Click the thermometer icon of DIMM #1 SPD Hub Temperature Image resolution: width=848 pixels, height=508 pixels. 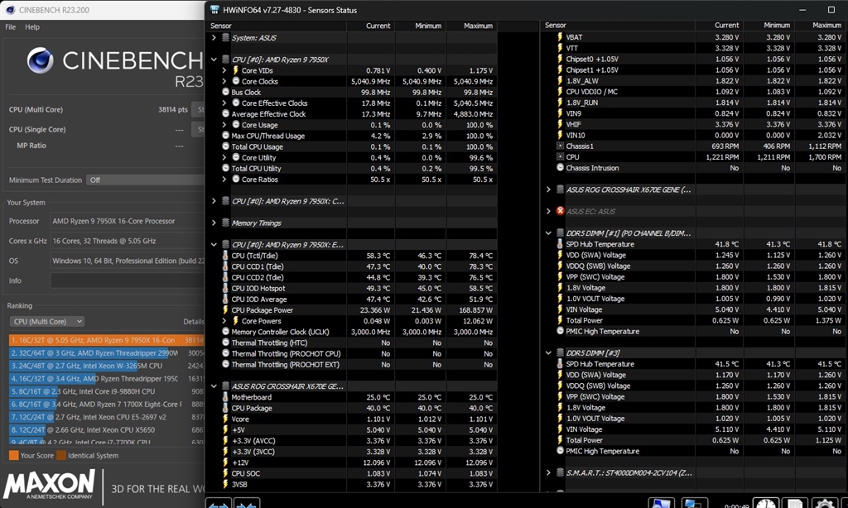tap(561, 244)
